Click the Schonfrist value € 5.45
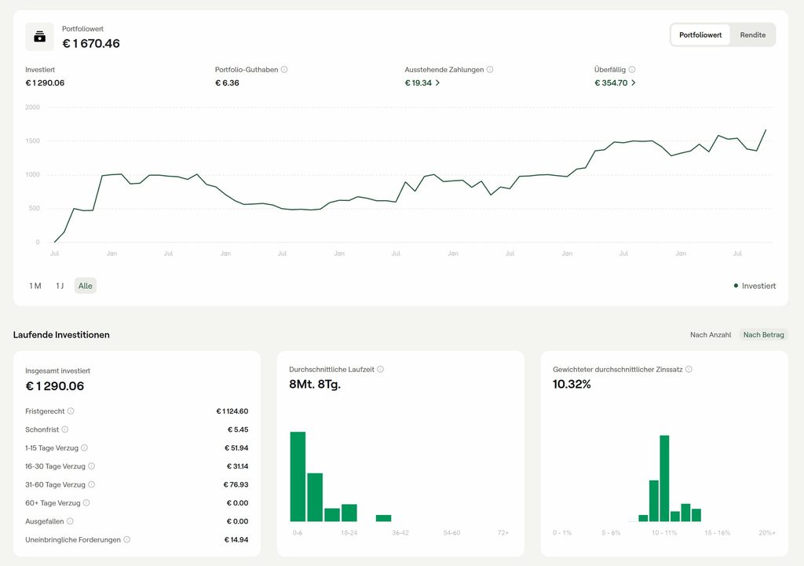This screenshot has height=566, width=804. tap(238, 429)
